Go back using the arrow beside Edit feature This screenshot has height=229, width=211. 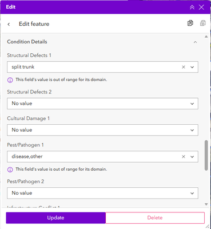(x=9, y=24)
